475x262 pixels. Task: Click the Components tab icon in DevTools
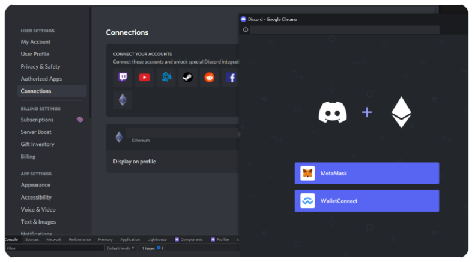[177, 240]
